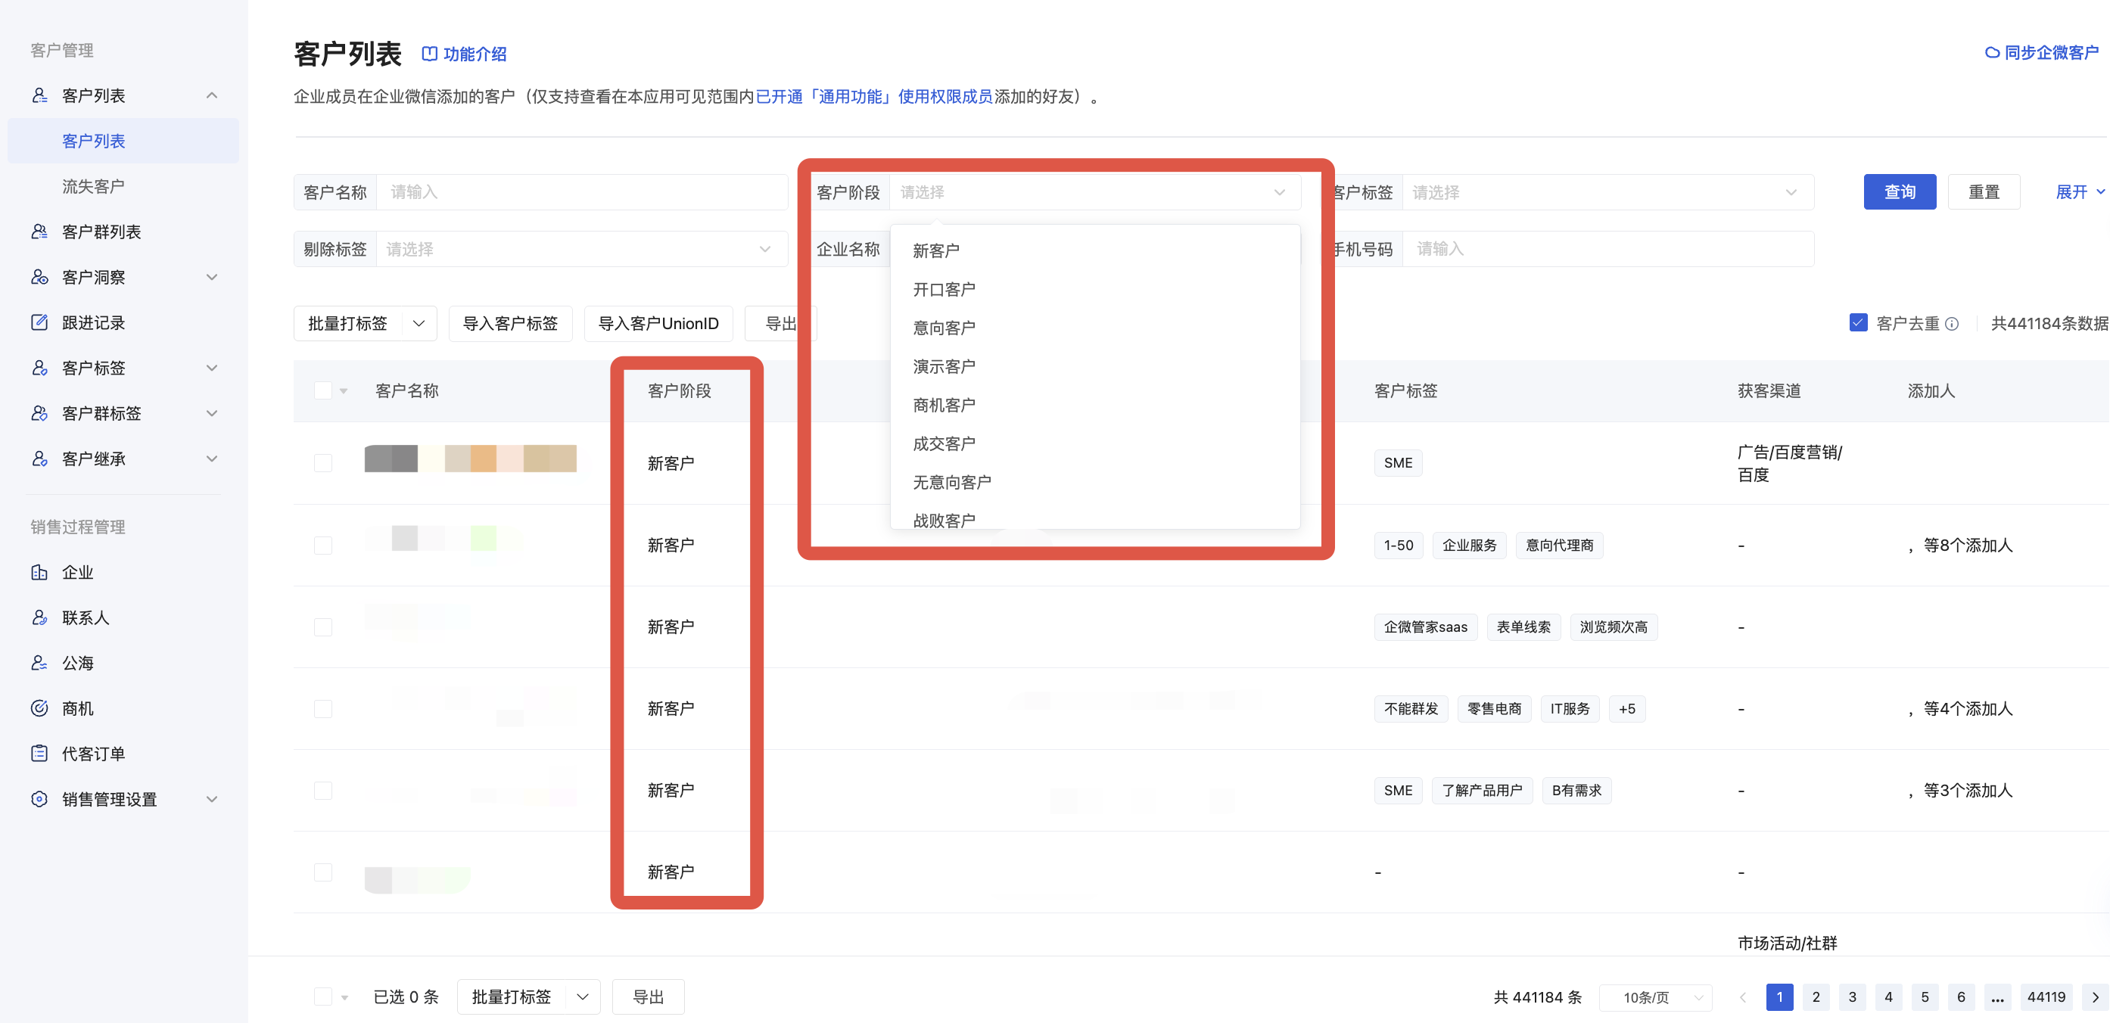Open the 客户阶段 filter dropdown
2110x1023 pixels.
point(1094,192)
